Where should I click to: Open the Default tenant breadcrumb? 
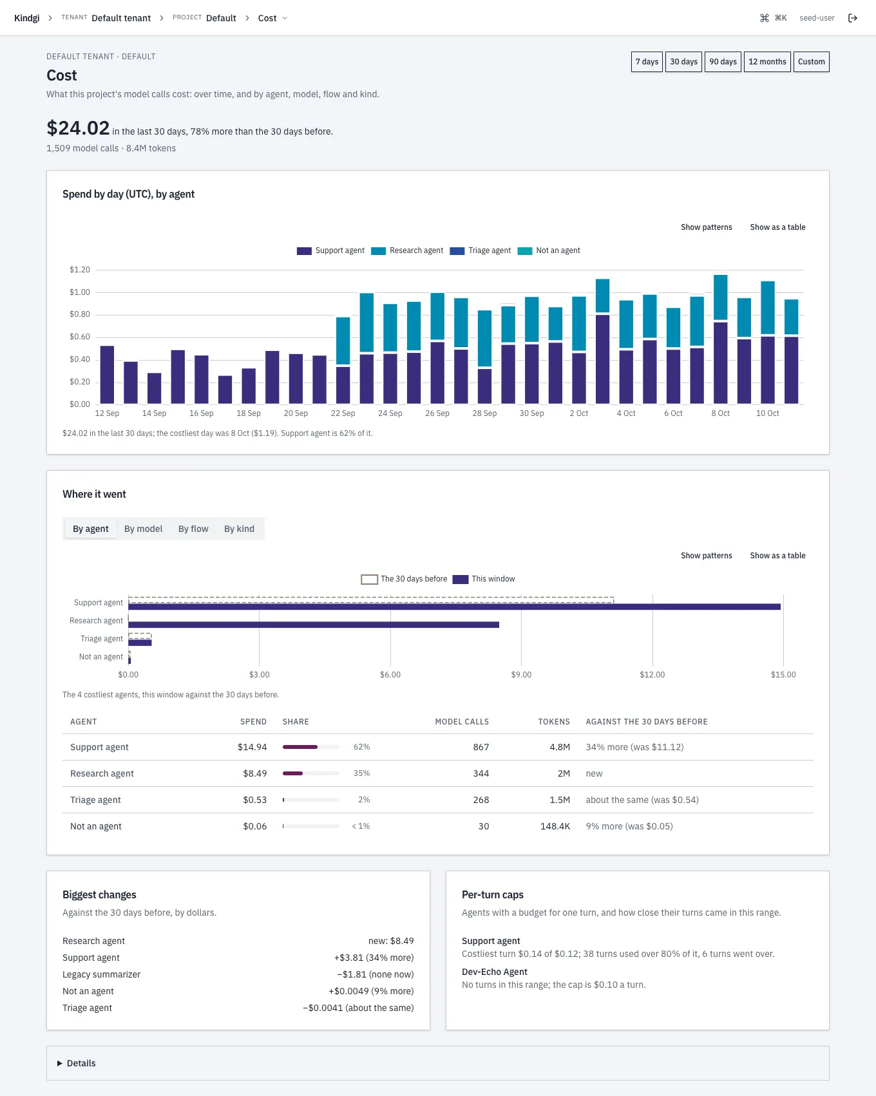pos(121,18)
